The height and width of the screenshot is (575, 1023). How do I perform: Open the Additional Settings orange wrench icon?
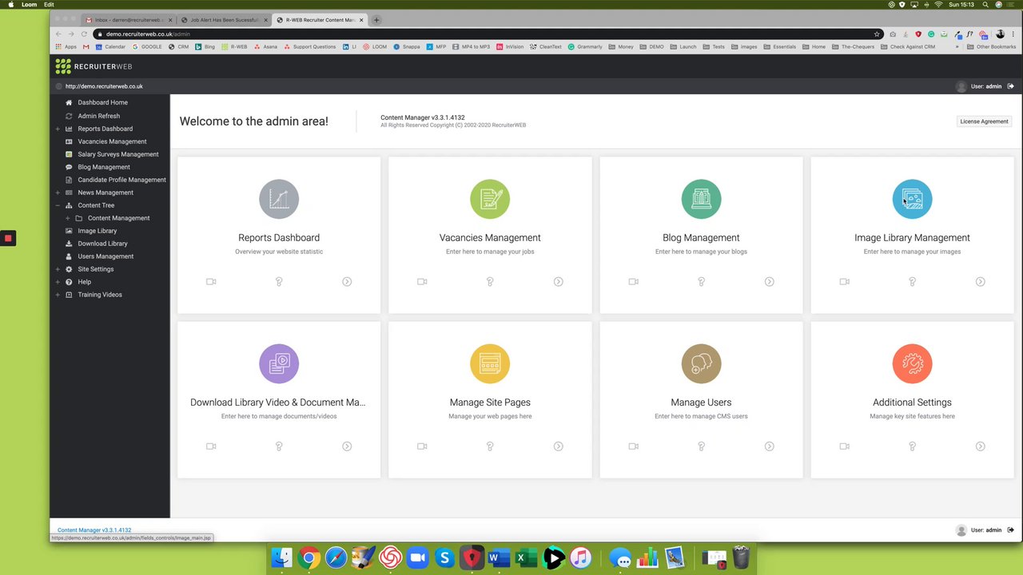coord(912,363)
